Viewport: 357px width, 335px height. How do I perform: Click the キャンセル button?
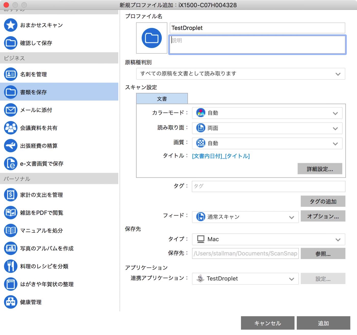point(268,323)
